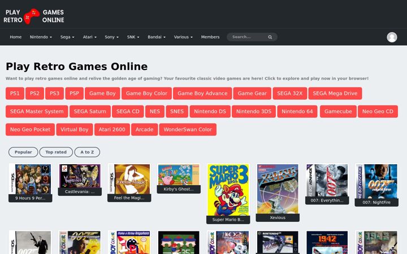Screen dimensions: 407x254
Task: Browse Nintendo 64 games
Action: coord(297,111)
